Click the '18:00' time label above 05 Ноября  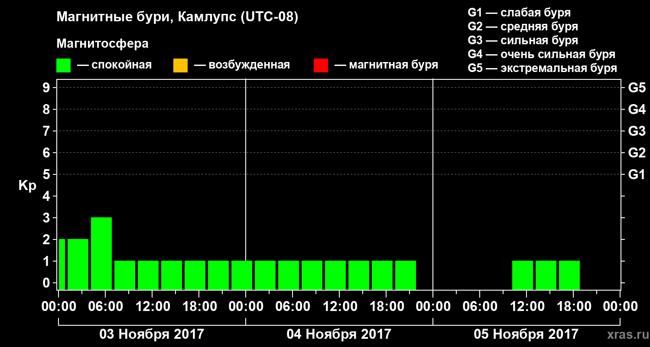click(x=573, y=307)
